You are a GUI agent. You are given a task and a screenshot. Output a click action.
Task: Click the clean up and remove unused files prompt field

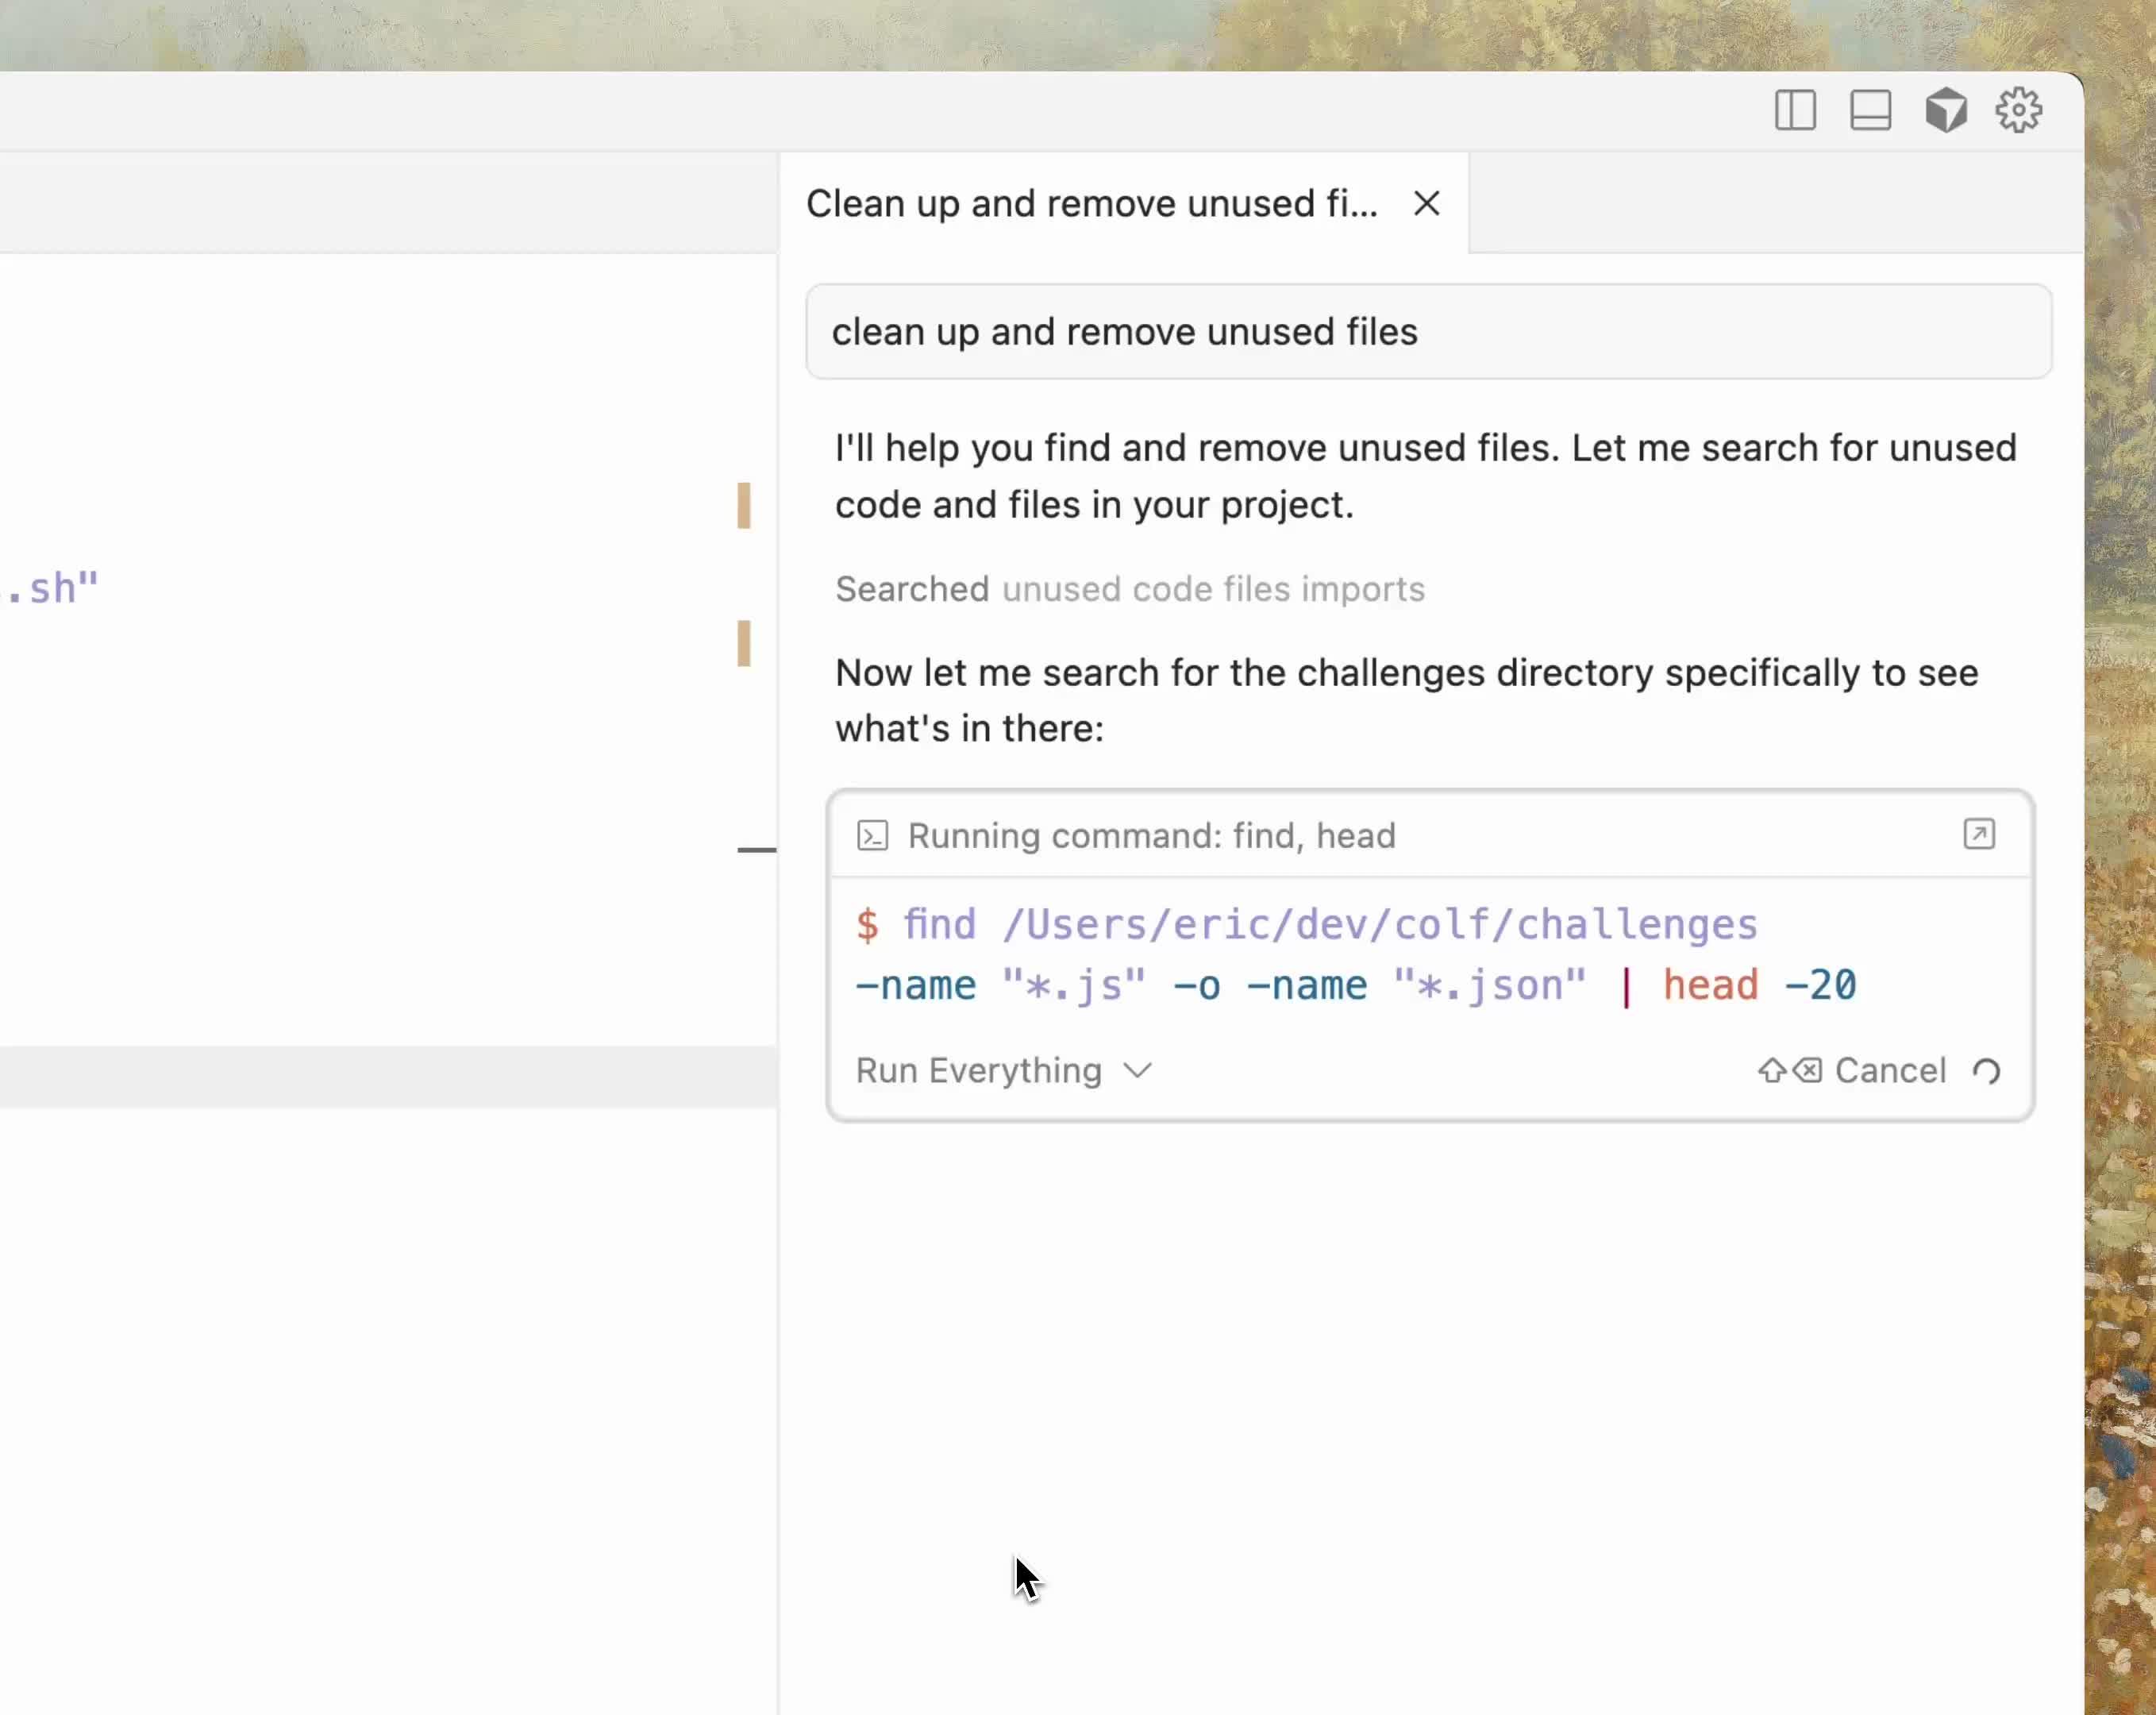coord(1427,332)
